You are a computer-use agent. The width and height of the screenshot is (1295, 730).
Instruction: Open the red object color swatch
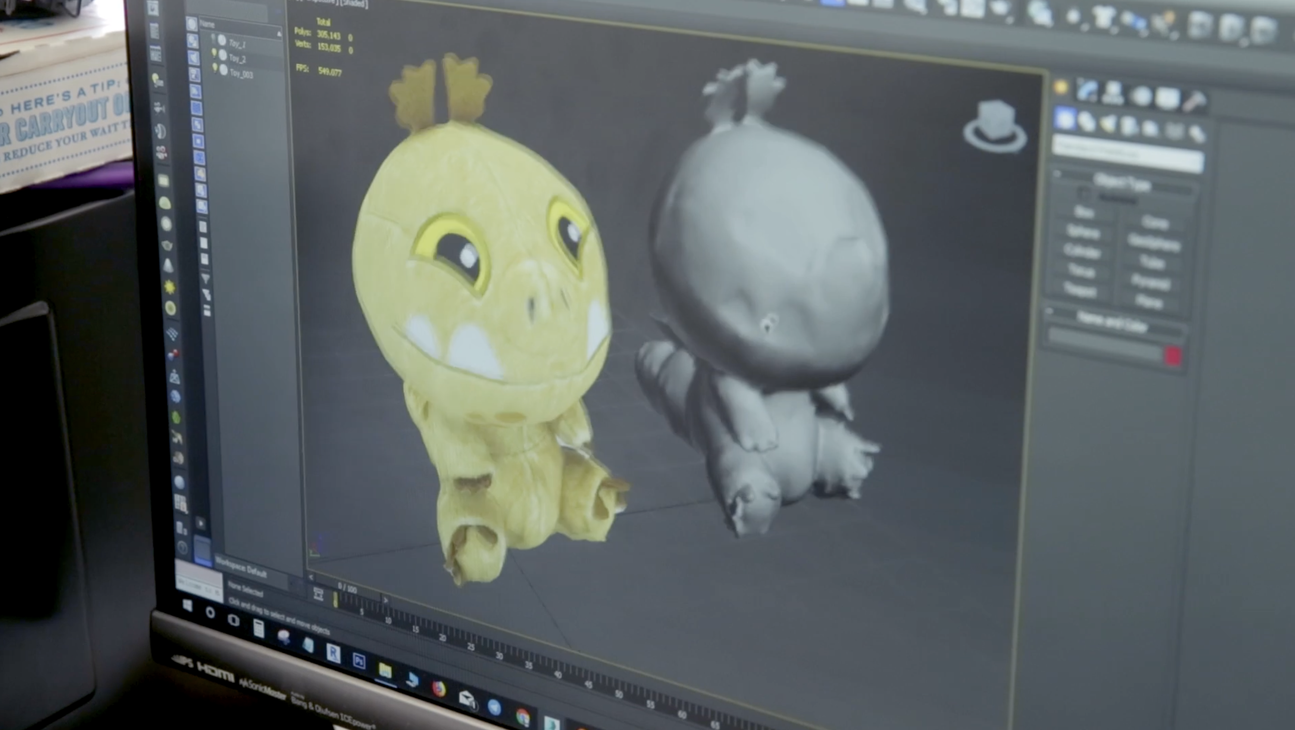[1173, 356]
